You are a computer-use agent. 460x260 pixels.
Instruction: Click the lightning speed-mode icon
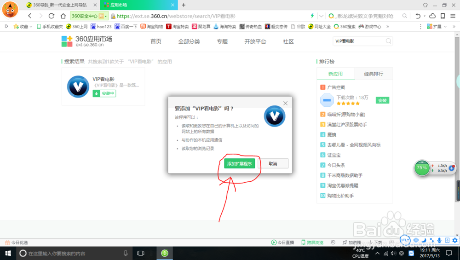pyautogui.click(x=312, y=16)
